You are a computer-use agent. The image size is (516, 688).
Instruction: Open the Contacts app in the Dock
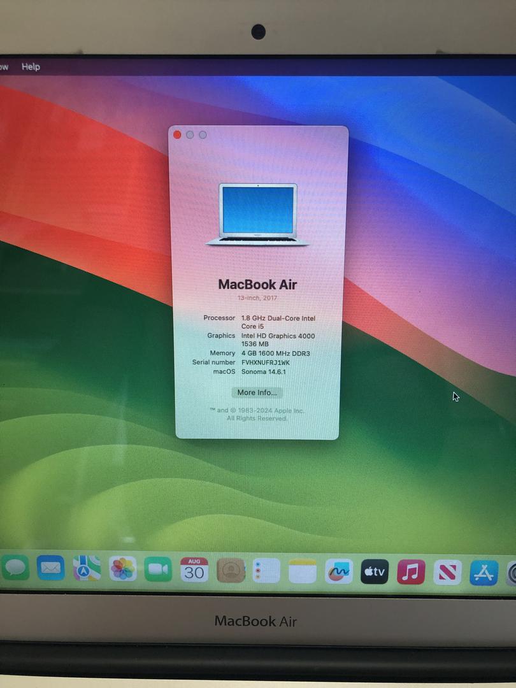231,570
